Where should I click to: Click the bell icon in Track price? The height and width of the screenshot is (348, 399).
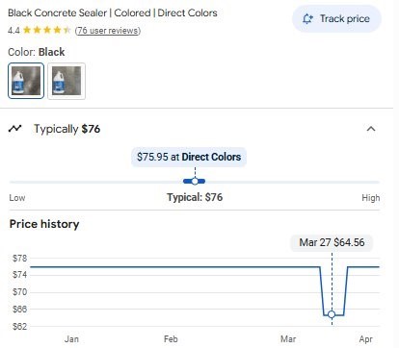pyautogui.click(x=307, y=19)
